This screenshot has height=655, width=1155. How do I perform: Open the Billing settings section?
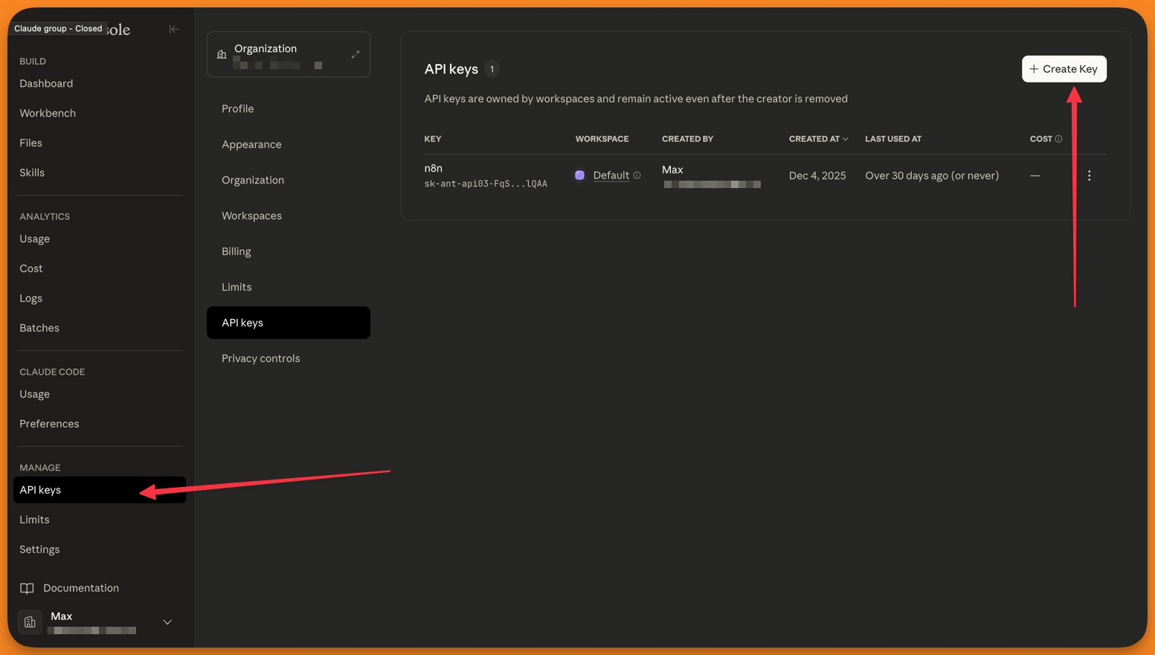coord(236,251)
